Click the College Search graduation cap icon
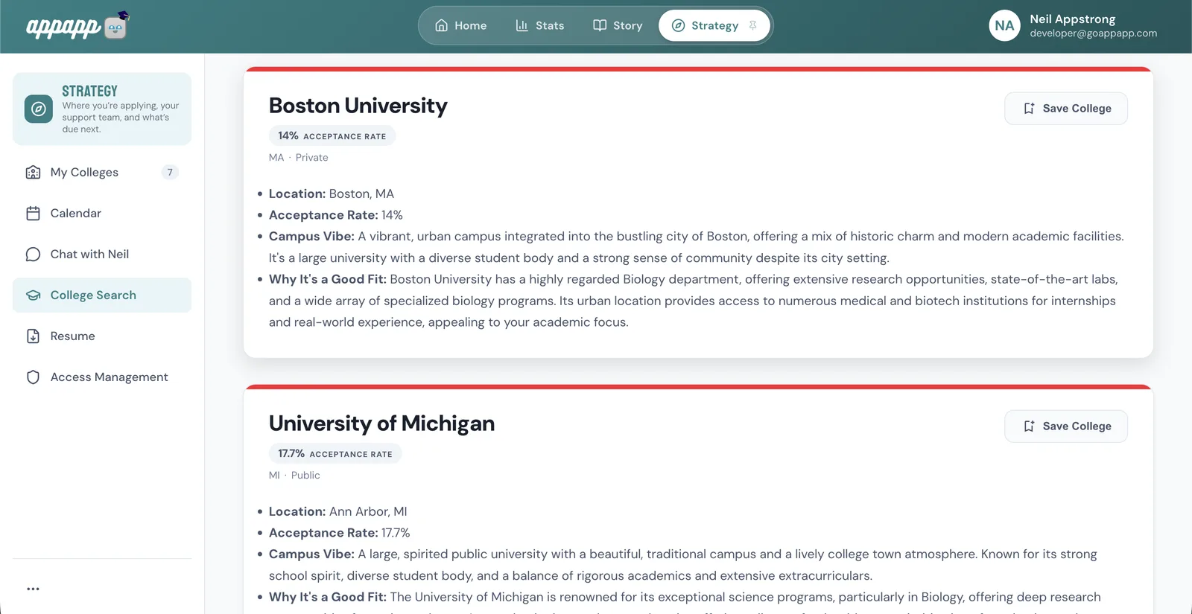Image resolution: width=1192 pixels, height=614 pixels. pos(33,295)
